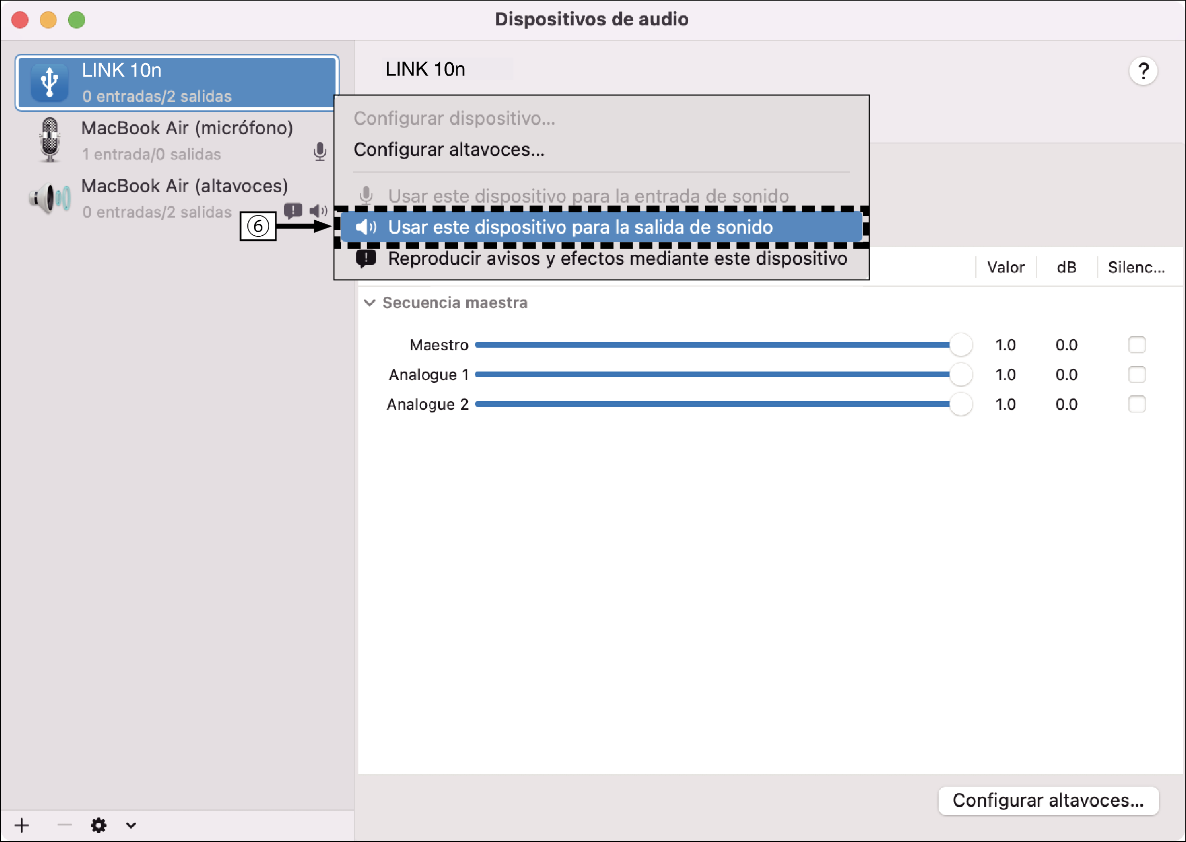Viewport: 1186px width, 842px height.
Task: Enable mute for Analogue 1
Action: (x=1138, y=374)
